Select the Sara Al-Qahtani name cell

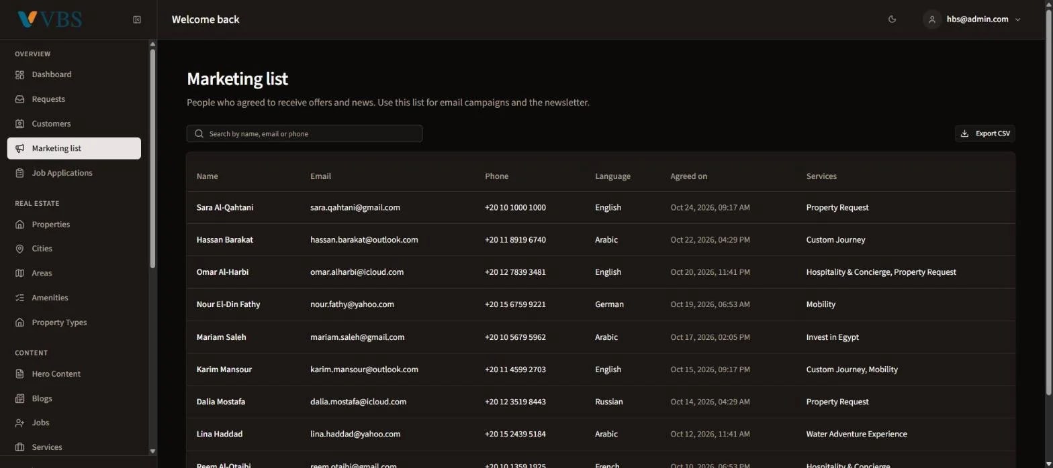pos(225,208)
